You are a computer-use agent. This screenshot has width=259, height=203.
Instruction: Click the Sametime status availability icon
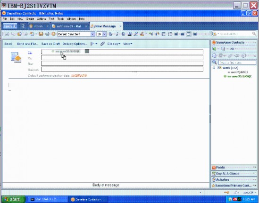click(214, 49)
